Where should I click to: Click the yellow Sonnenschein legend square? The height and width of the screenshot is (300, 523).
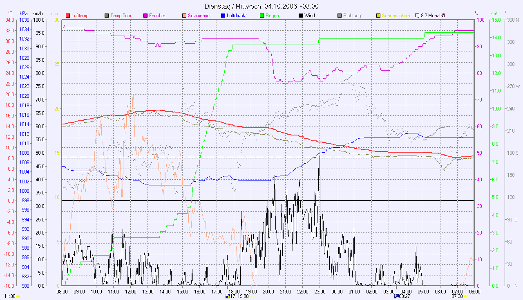(378, 16)
